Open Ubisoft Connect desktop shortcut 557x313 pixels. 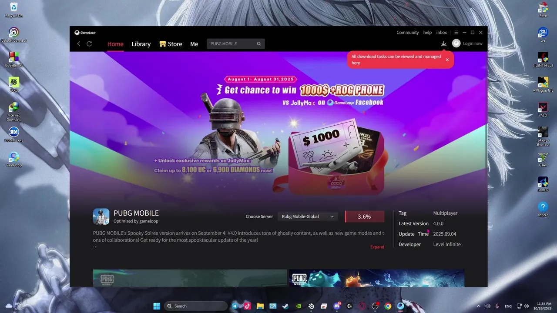coord(14,35)
